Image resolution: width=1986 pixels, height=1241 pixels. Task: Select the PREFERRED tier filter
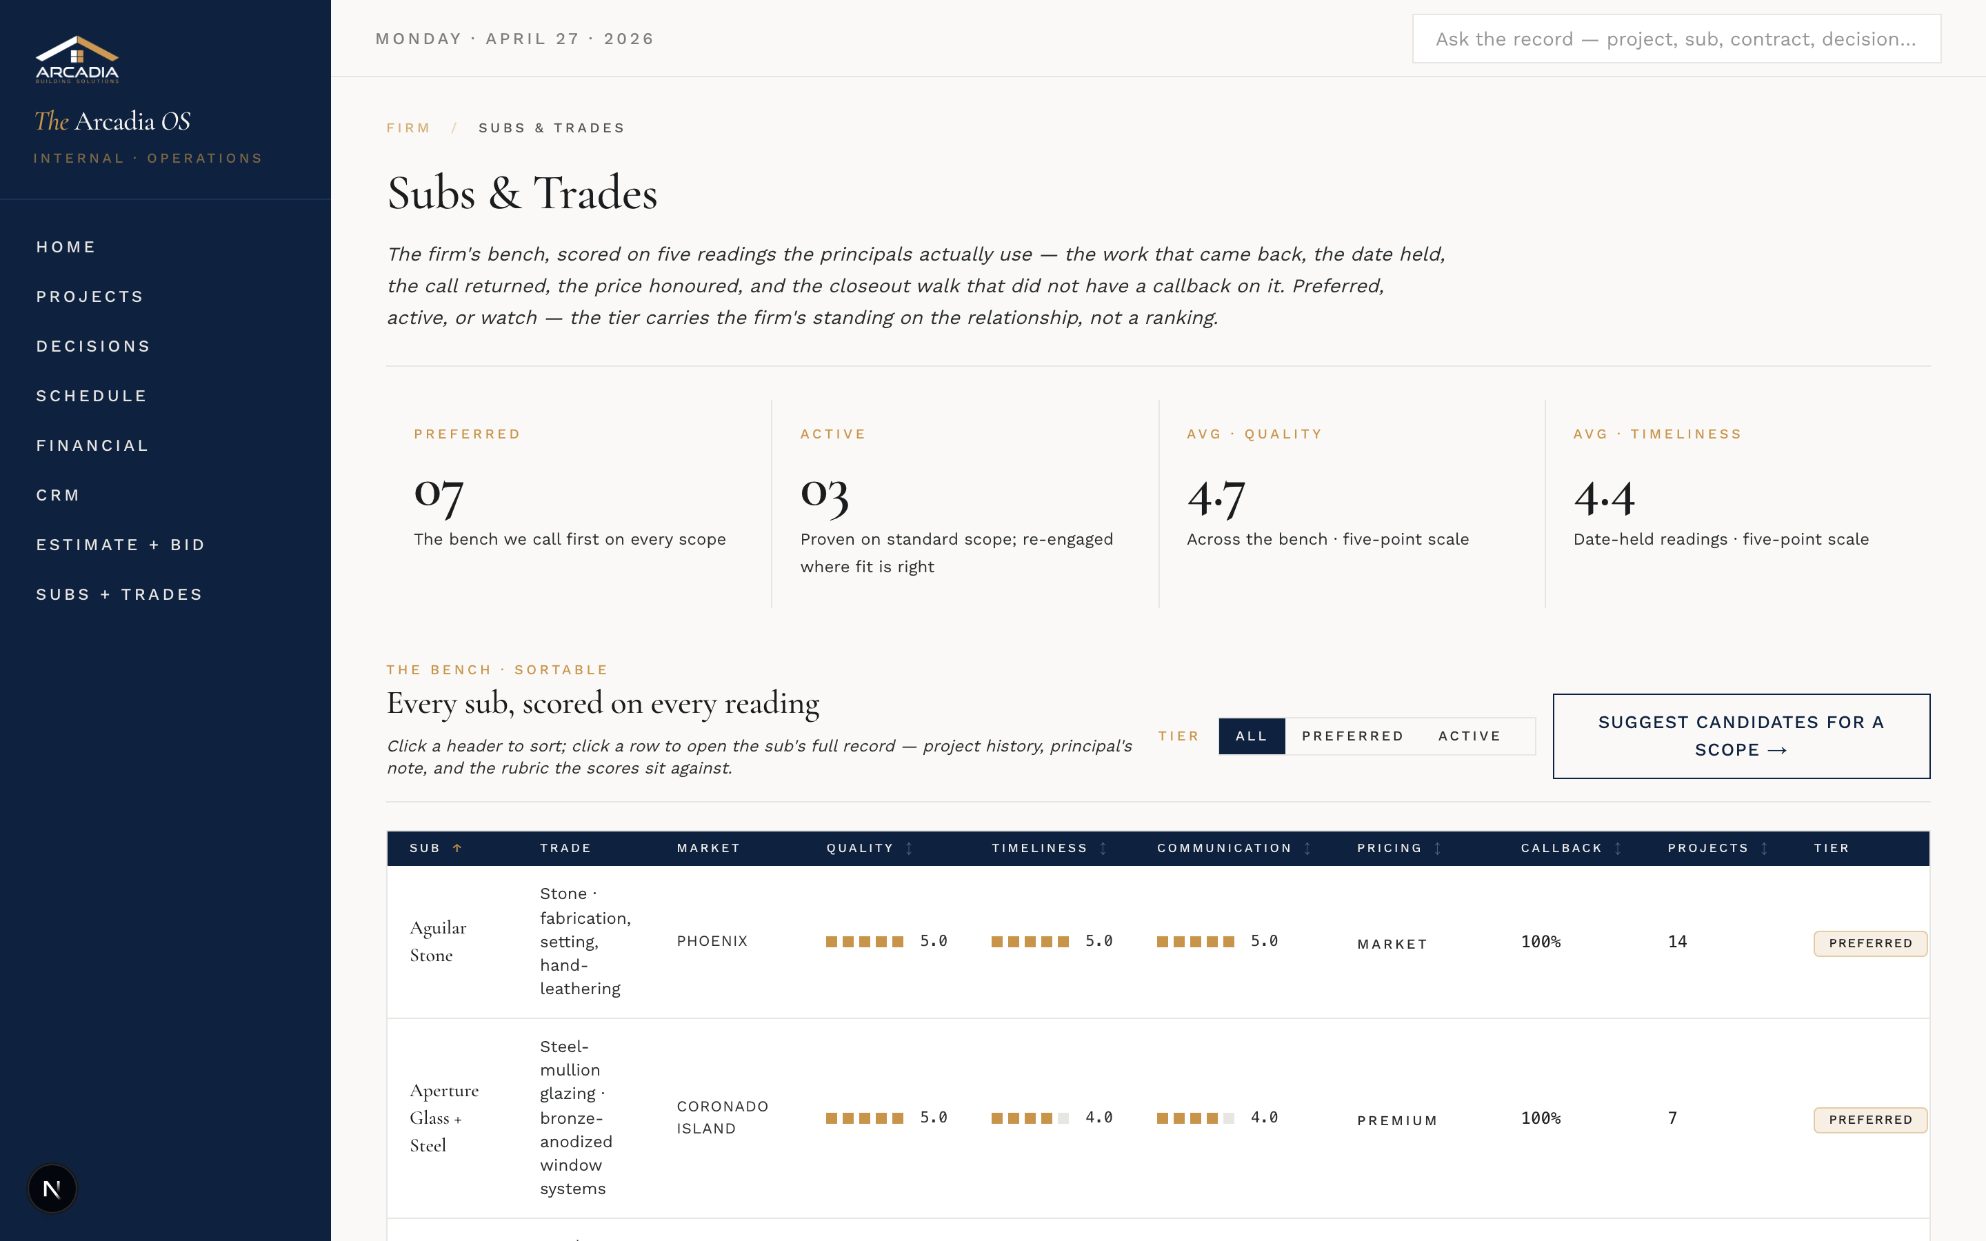(1352, 736)
